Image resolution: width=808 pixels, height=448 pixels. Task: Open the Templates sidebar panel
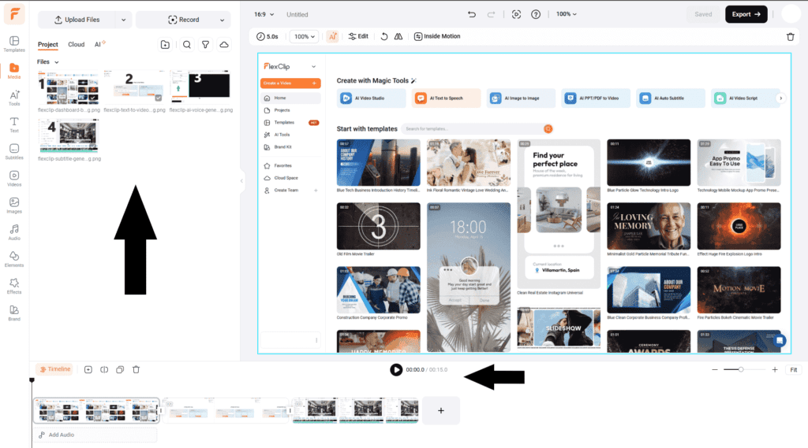(14, 44)
